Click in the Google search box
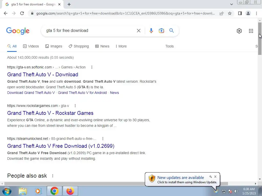The width and height of the screenshot is (262, 196). click(90, 31)
